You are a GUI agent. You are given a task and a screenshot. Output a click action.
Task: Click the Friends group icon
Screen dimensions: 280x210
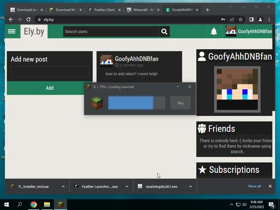[x=202, y=129]
